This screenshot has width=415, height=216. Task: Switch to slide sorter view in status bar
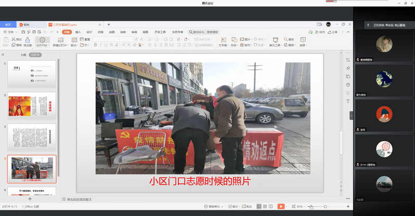pyautogui.click(x=266, y=206)
